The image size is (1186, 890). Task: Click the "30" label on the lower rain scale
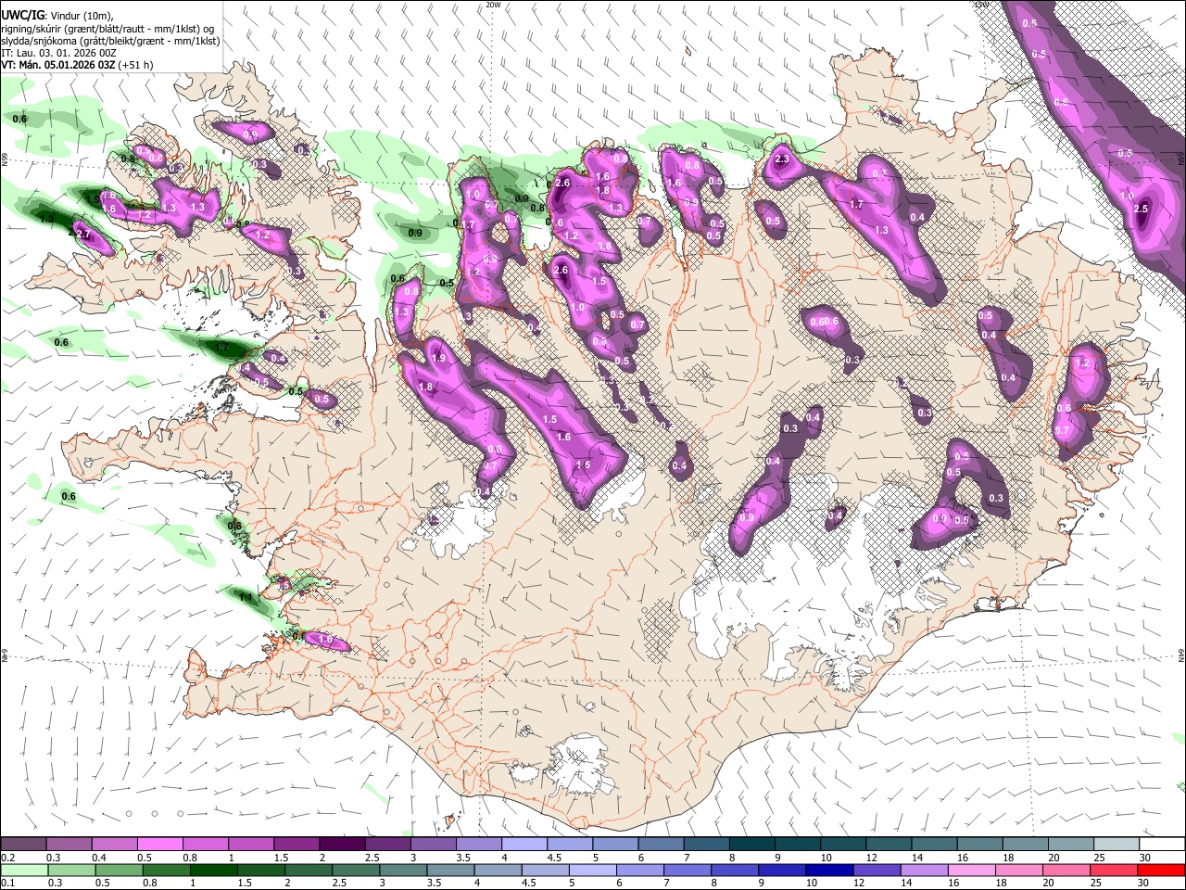pos(1144,884)
